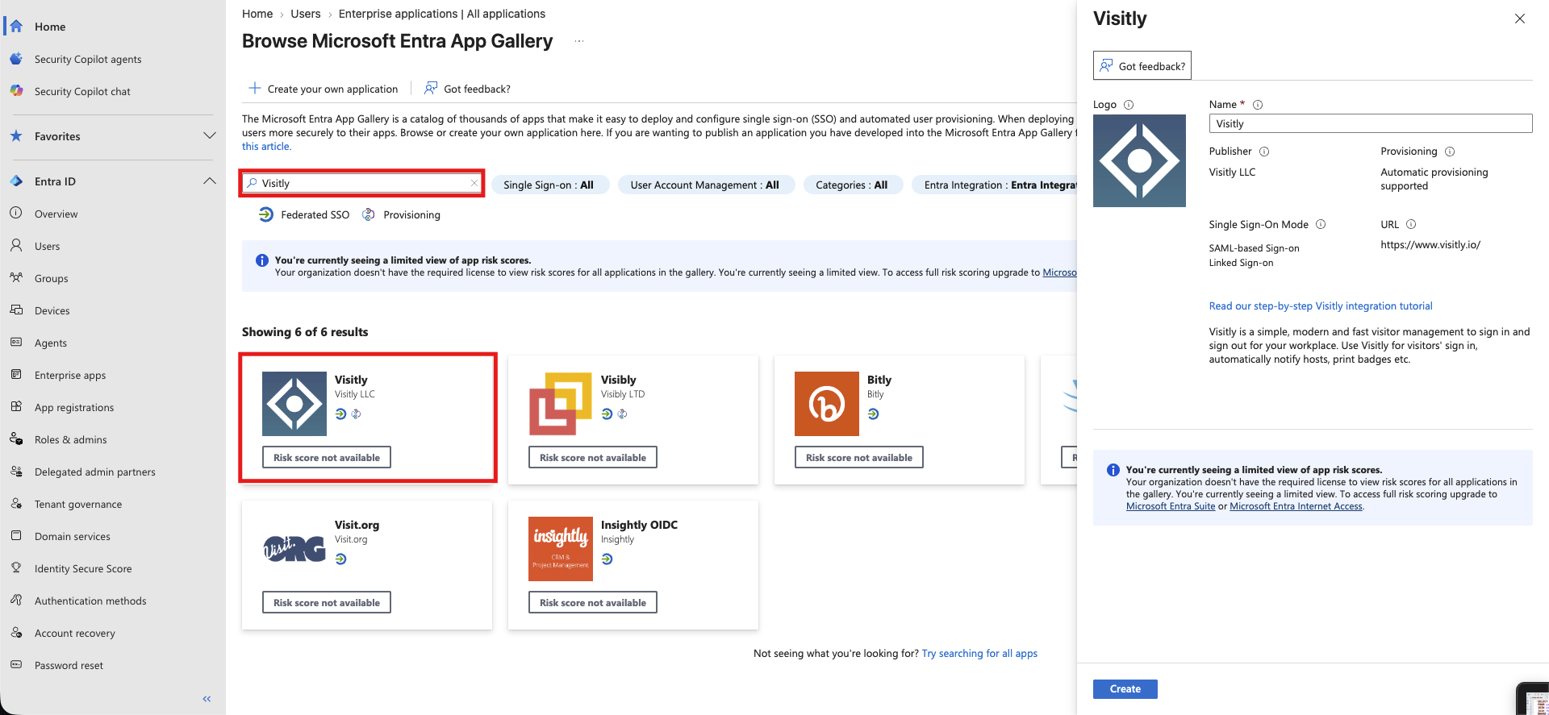
Task: Select the Visitly app card
Action: [367, 420]
